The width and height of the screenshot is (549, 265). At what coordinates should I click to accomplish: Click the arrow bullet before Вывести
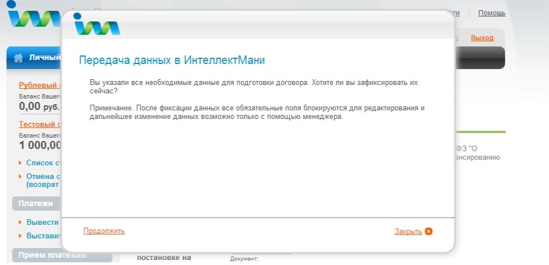point(21,223)
